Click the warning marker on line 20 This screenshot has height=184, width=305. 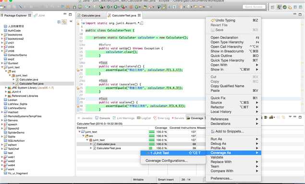coord(78,70)
